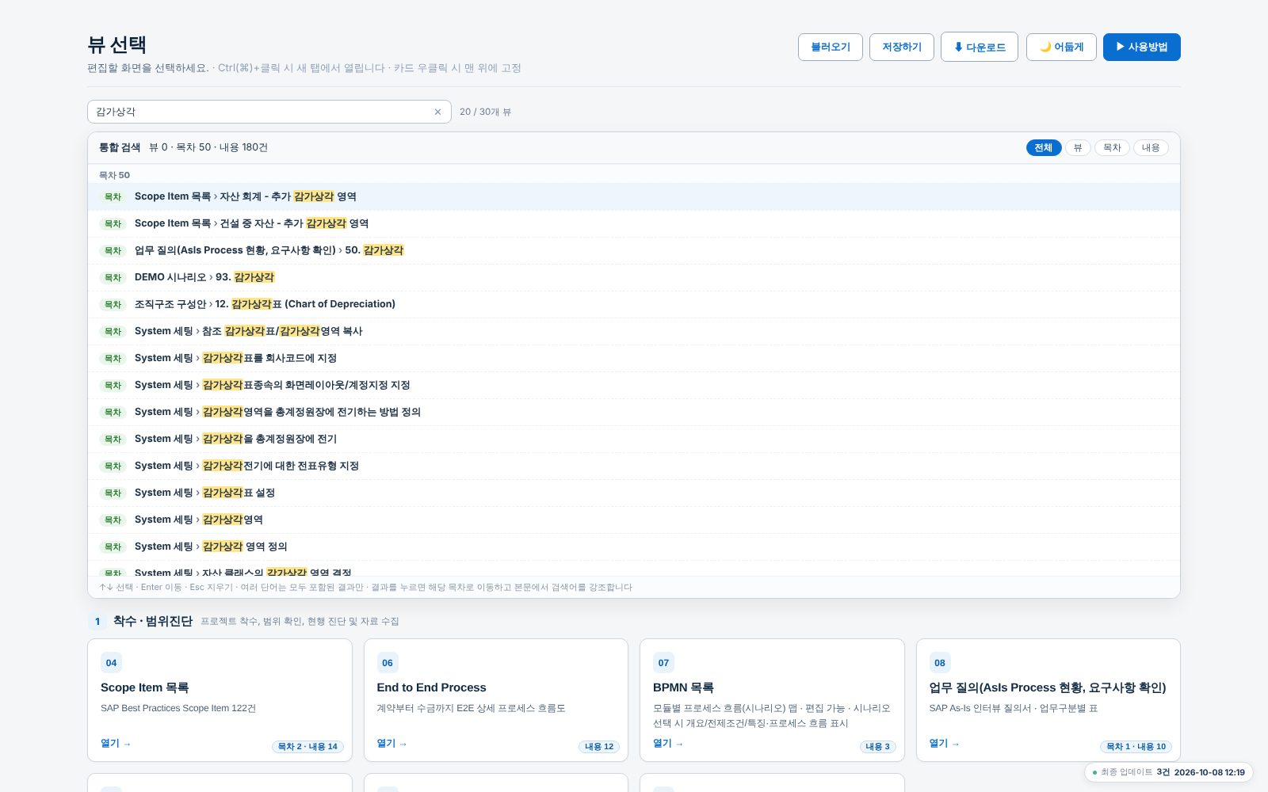The width and height of the screenshot is (1268, 792).
Task: Open the 사용방법 guide button
Action: 1142,47
